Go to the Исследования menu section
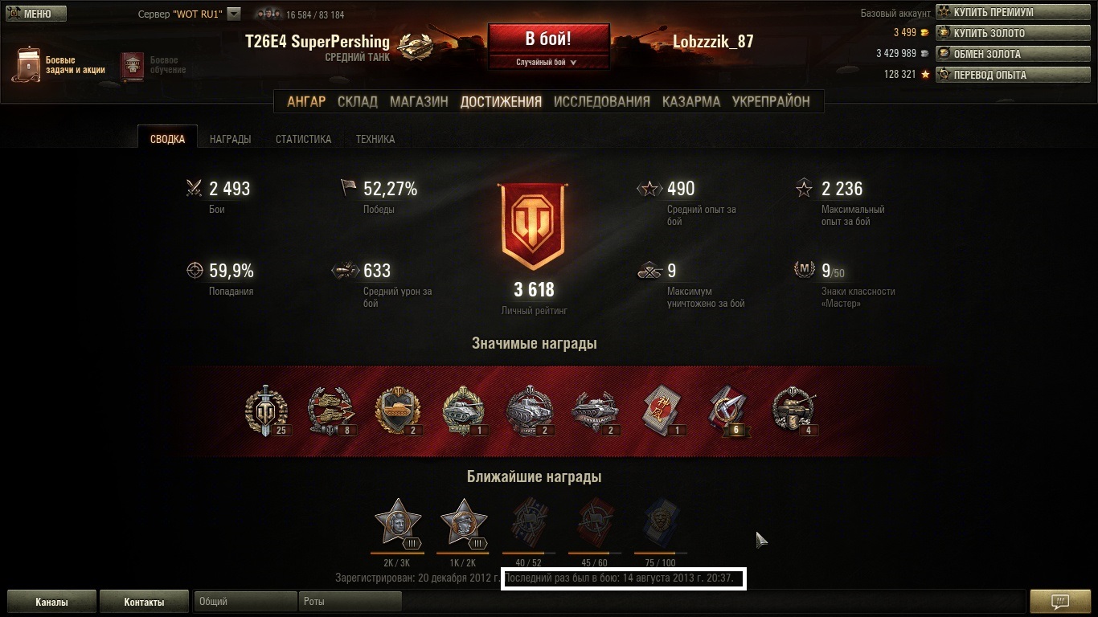Viewport: 1098px width, 617px height. tap(601, 101)
